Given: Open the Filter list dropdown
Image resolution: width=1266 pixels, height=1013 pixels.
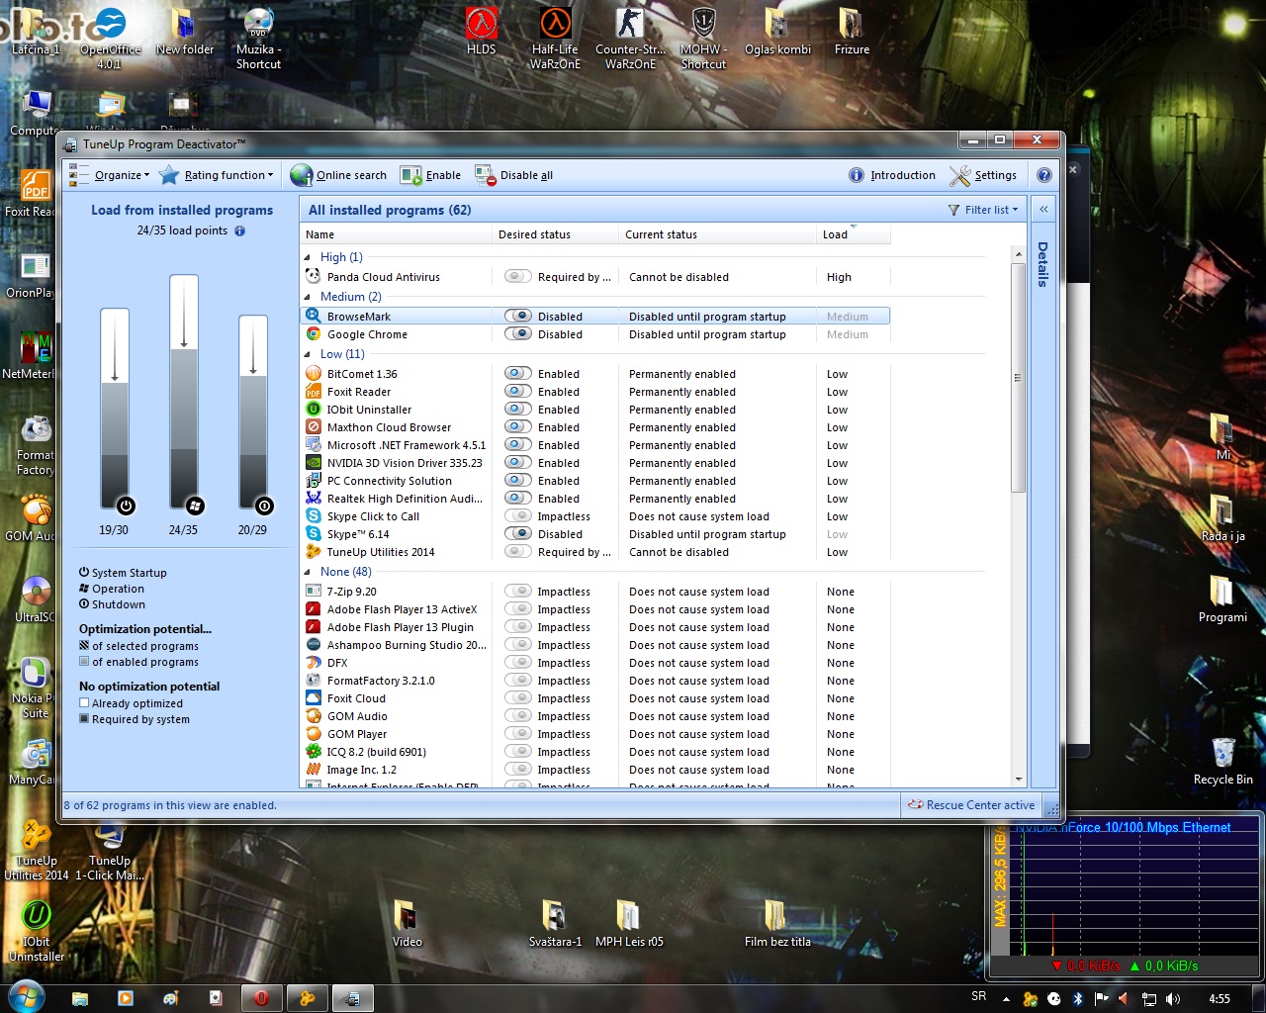Looking at the screenshot, I should coord(983,210).
